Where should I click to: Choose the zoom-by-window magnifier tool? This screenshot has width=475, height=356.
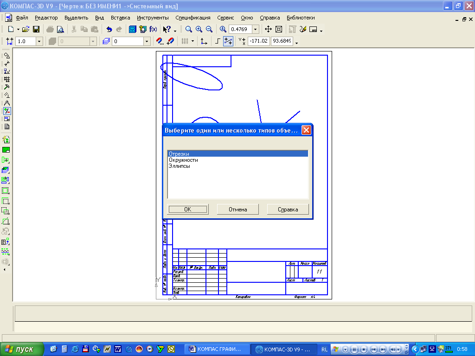188,29
